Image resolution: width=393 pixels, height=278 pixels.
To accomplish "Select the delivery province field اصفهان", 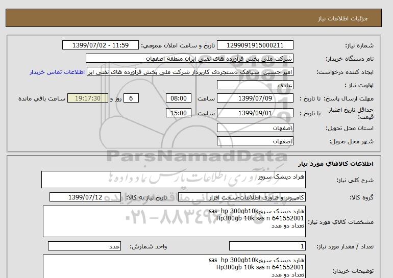I will (255, 128).
